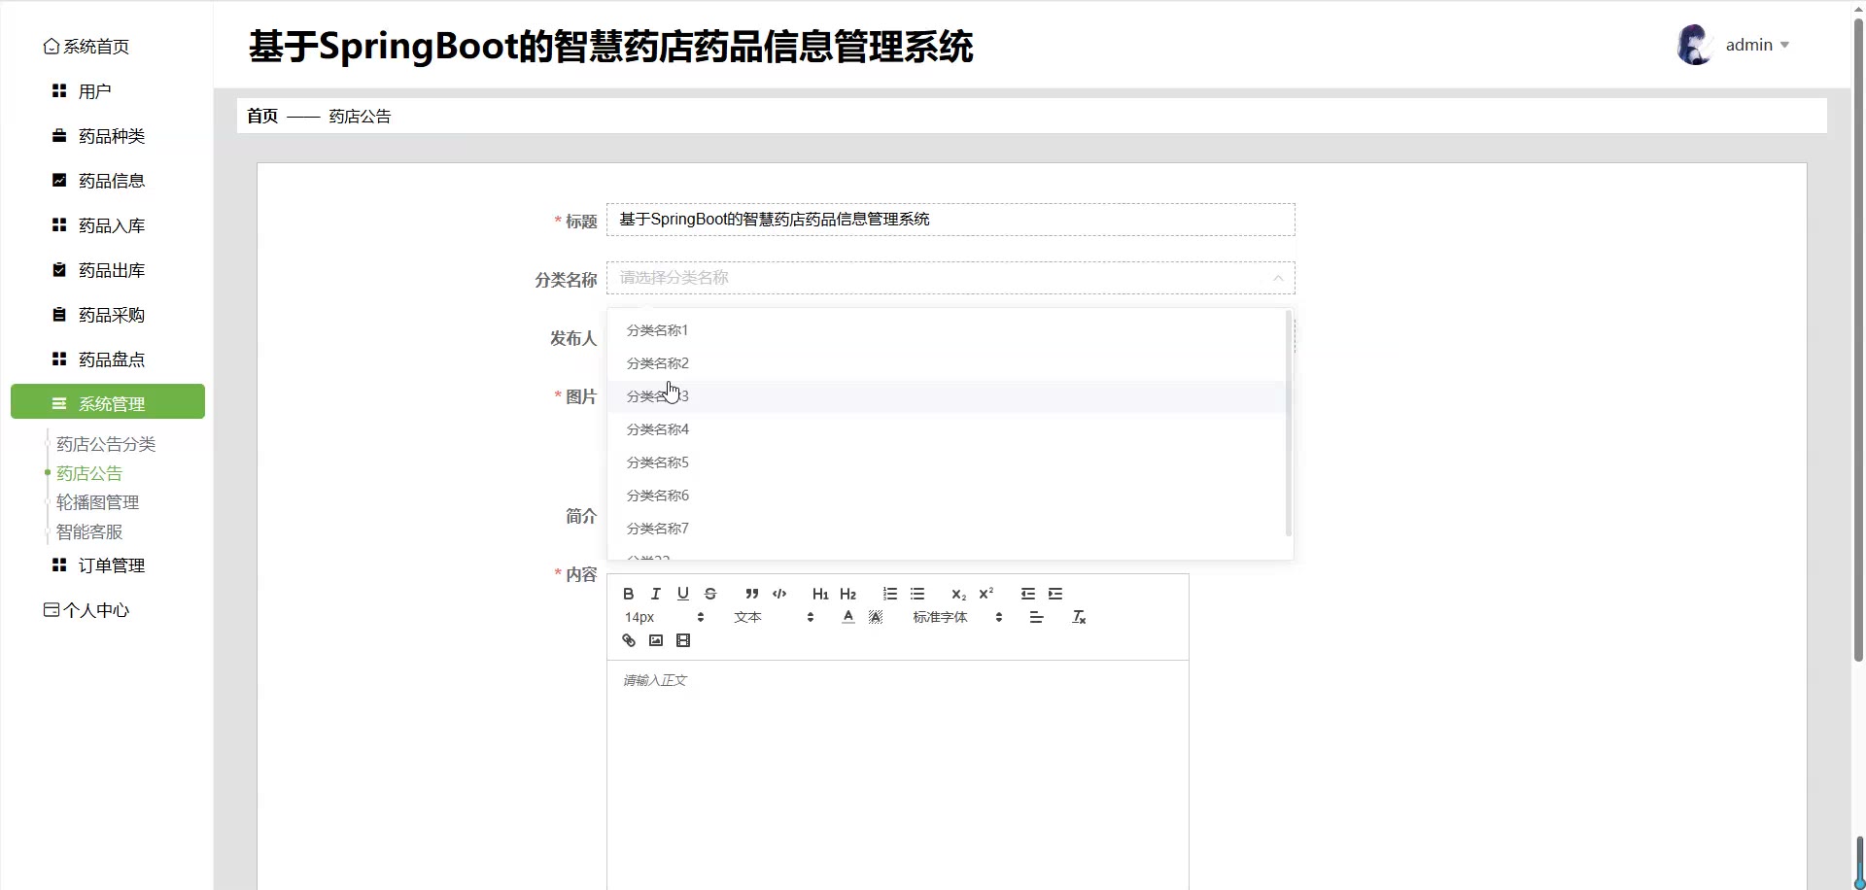The height and width of the screenshot is (890, 1866).
Task: Insert a hyperlink in content editor
Action: click(x=629, y=640)
